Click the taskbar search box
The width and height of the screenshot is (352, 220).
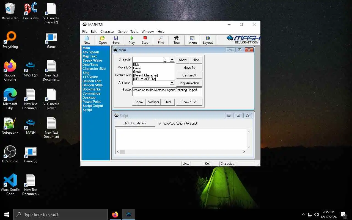[61, 215]
